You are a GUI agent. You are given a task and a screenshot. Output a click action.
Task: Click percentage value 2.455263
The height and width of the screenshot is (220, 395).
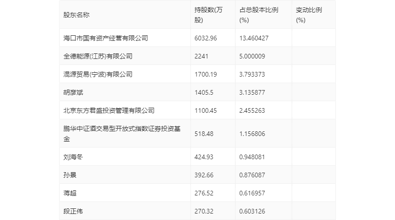252,110
